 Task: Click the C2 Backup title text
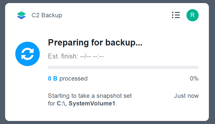coord(47,15)
